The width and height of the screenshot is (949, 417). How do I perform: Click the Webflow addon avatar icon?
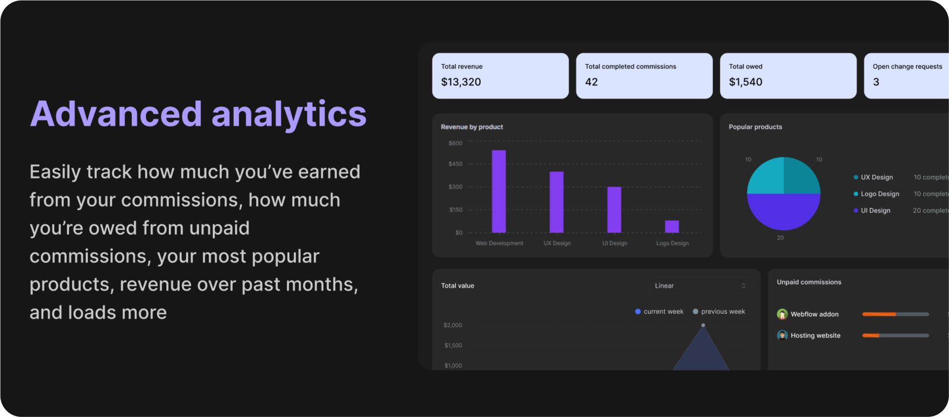pos(782,314)
